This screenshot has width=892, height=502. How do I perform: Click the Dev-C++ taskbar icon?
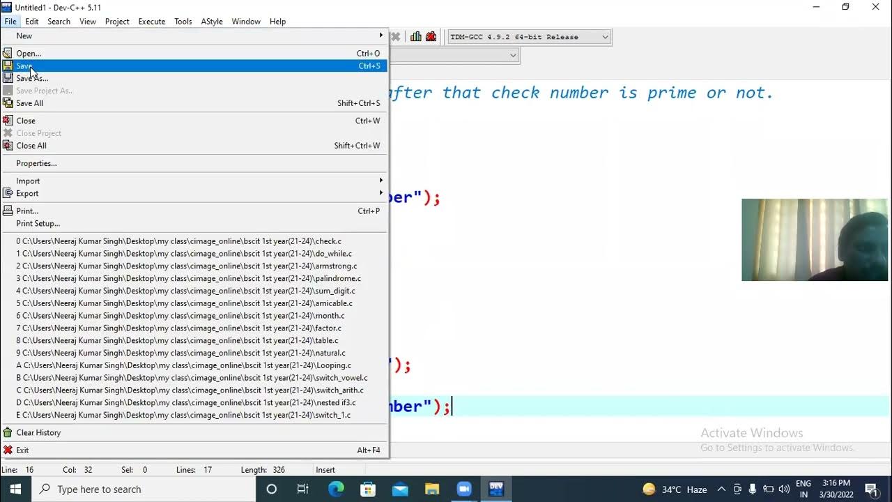(496, 489)
